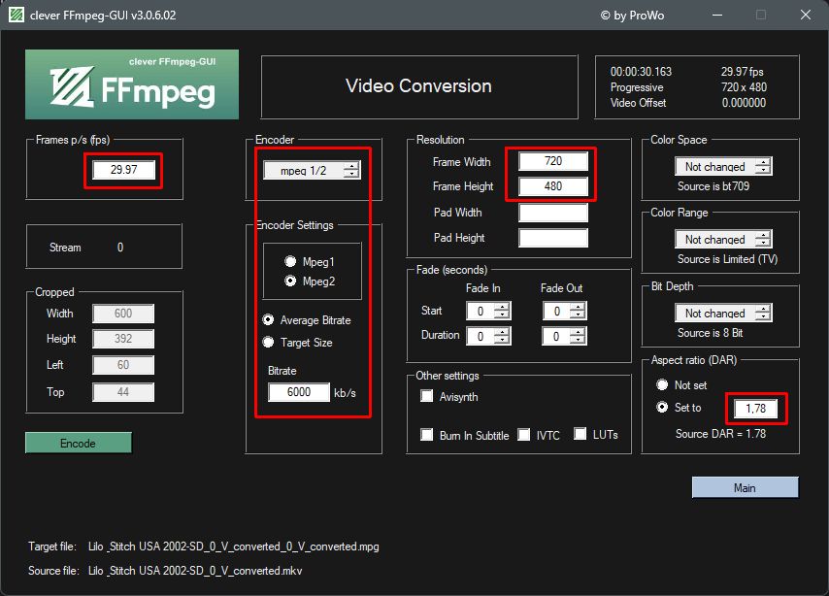Click the Cropped Height field
Viewport: 829px width, 596px height.
[x=123, y=339]
